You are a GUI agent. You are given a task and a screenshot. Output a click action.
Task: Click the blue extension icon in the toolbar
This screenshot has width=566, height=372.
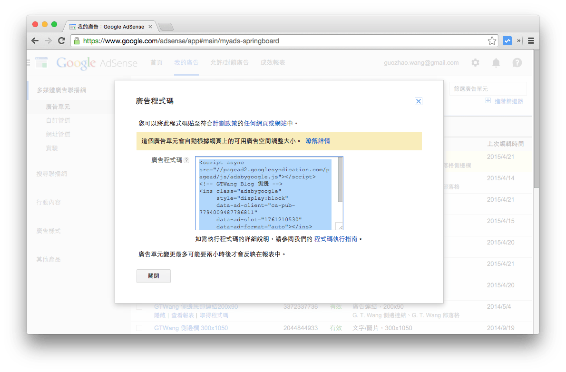pos(507,41)
